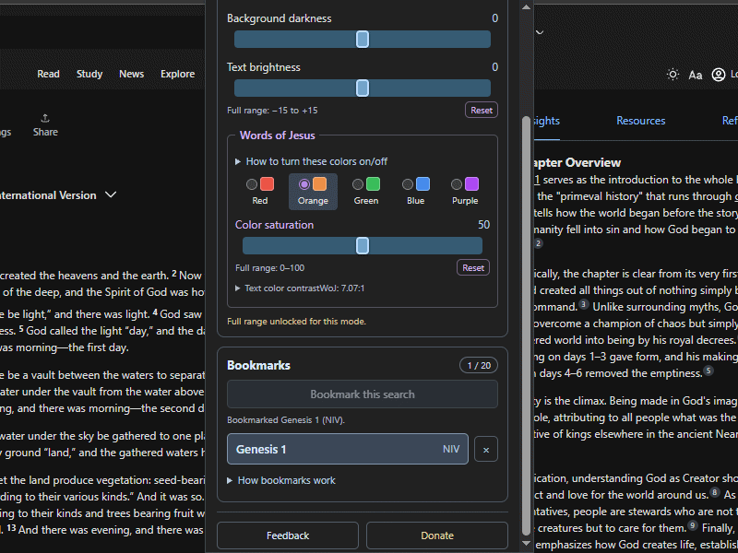Open the Genesis 1 NIV bookmark

point(348,450)
